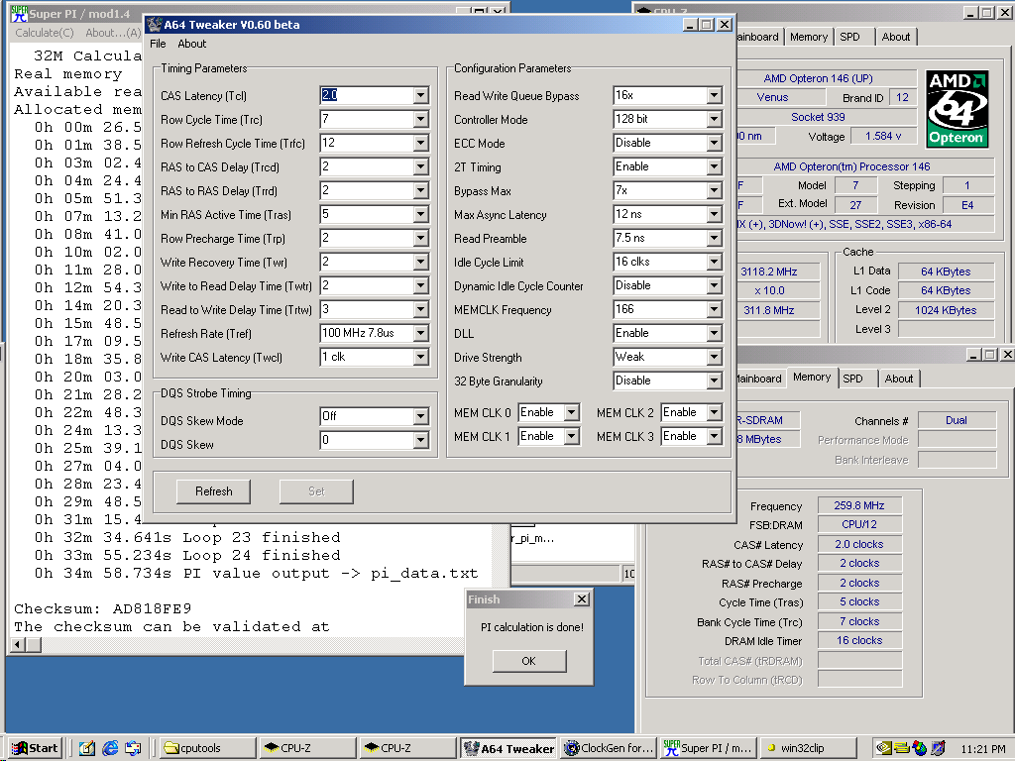Open the Calculate(C) menu in Super PI
This screenshot has height=761, width=1015.
coord(45,33)
